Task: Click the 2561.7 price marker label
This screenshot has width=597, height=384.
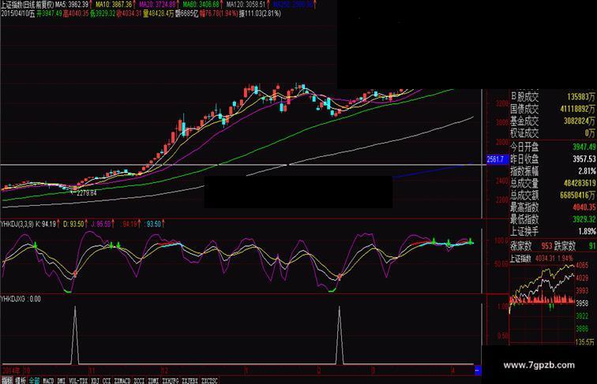Action: [497, 159]
